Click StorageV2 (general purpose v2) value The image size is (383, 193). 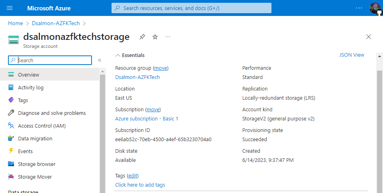(279, 119)
